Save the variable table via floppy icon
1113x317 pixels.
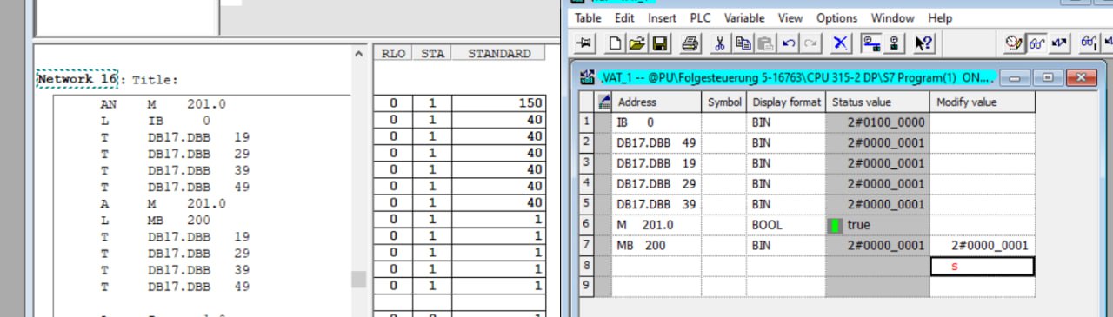click(659, 43)
